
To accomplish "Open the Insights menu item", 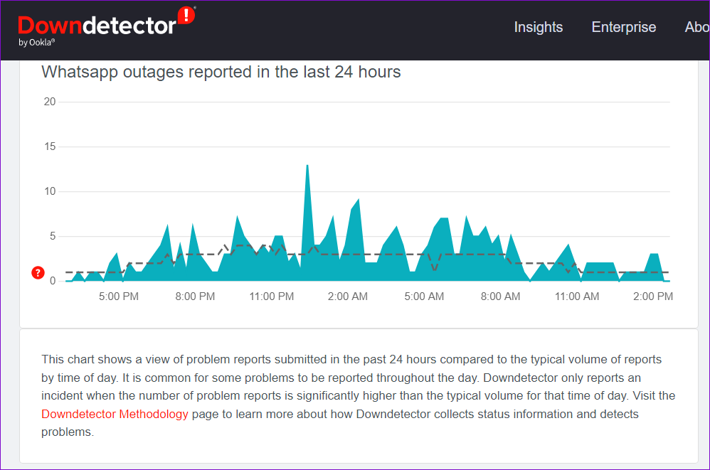I will 539,27.
